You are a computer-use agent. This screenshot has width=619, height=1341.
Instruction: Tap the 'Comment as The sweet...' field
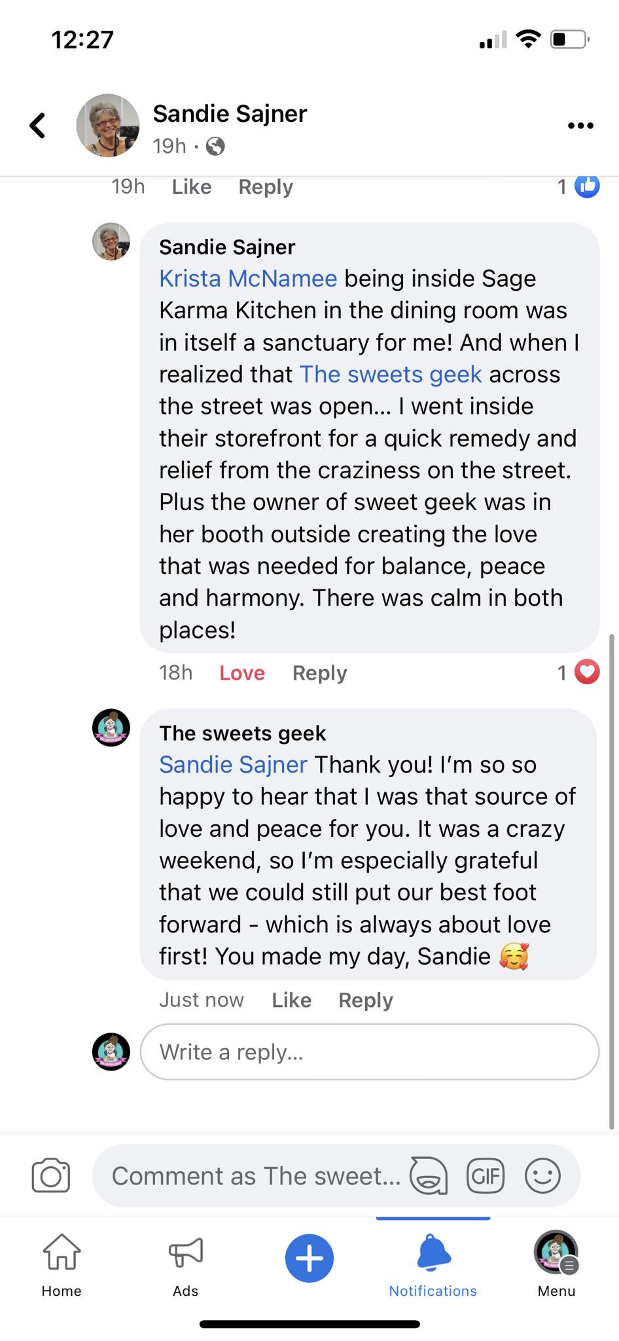tap(255, 1176)
